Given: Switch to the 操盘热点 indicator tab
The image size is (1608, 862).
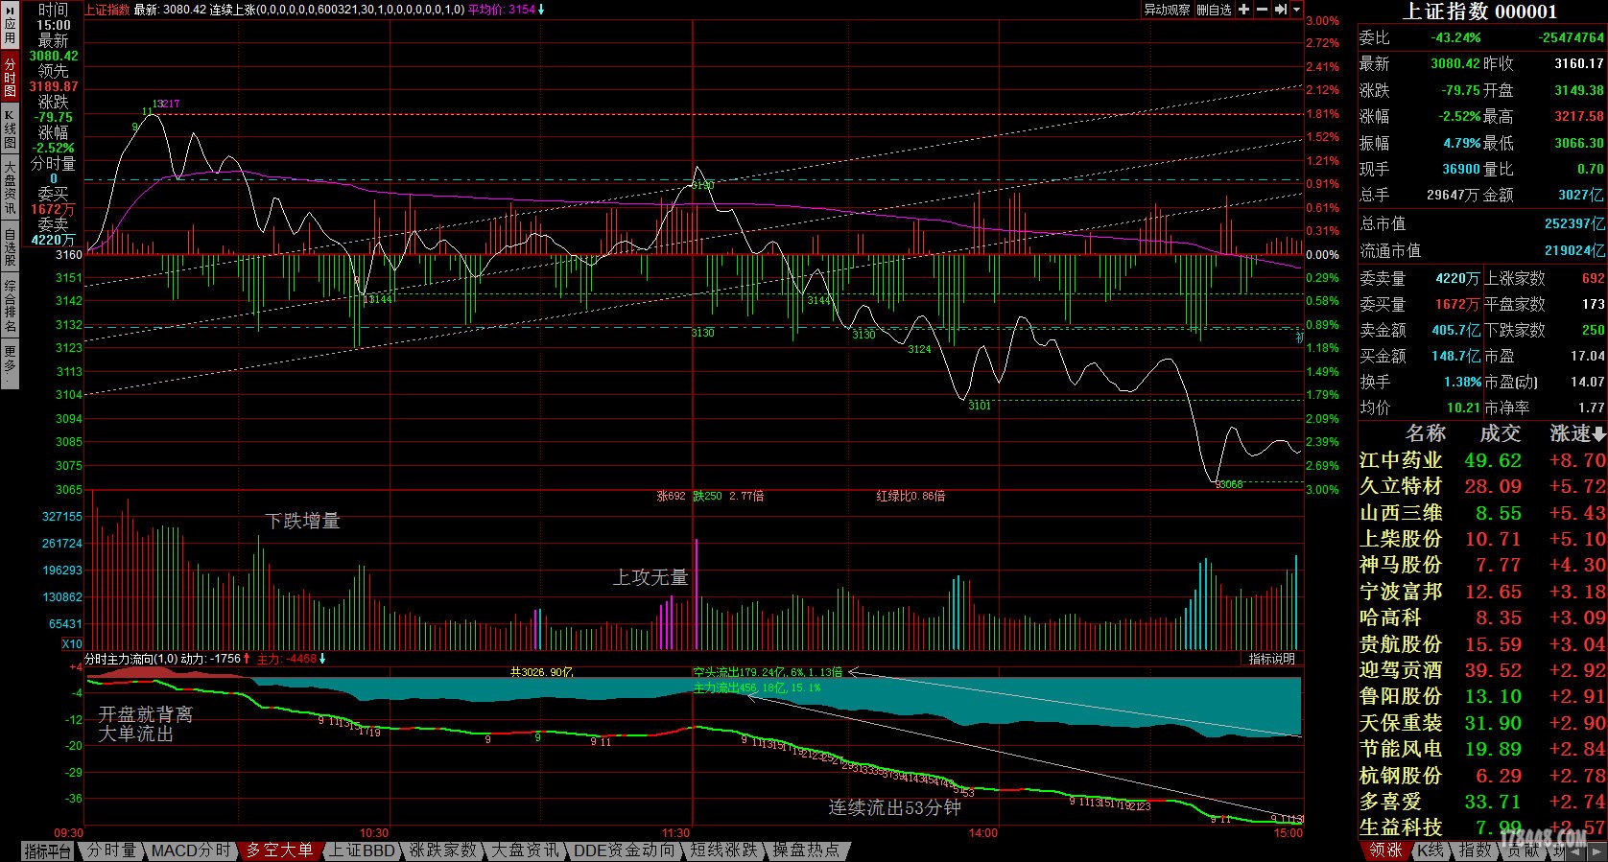Looking at the screenshot, I should tap(806, 850).
